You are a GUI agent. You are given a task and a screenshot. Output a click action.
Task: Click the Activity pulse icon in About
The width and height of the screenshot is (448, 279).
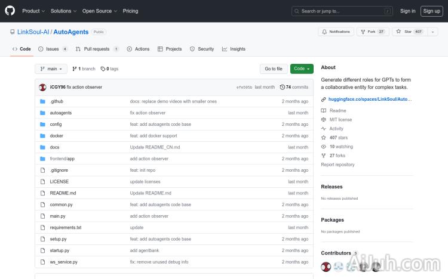324,129
